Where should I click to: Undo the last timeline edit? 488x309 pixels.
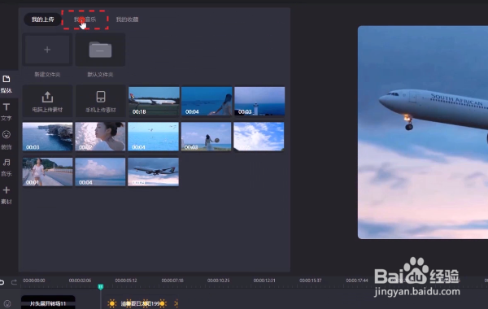coord(2,282)
